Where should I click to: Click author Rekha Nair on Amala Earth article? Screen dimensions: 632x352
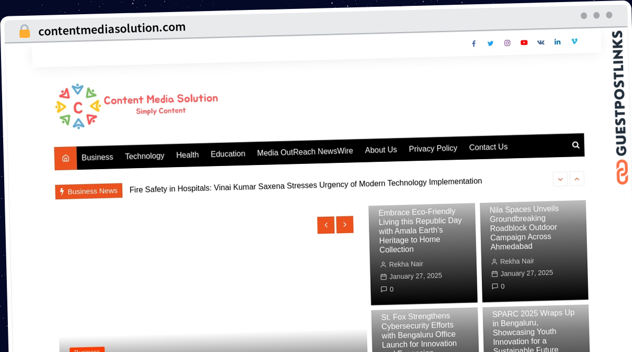click(x=406, y=264)
